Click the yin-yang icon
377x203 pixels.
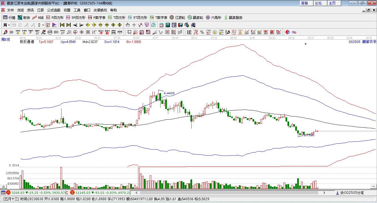point(288,32)
